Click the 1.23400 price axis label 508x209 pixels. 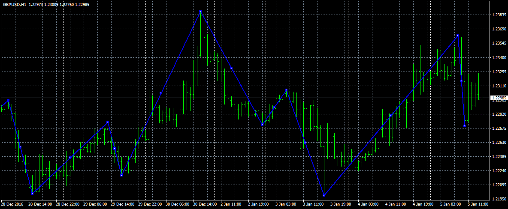[499, 57]
